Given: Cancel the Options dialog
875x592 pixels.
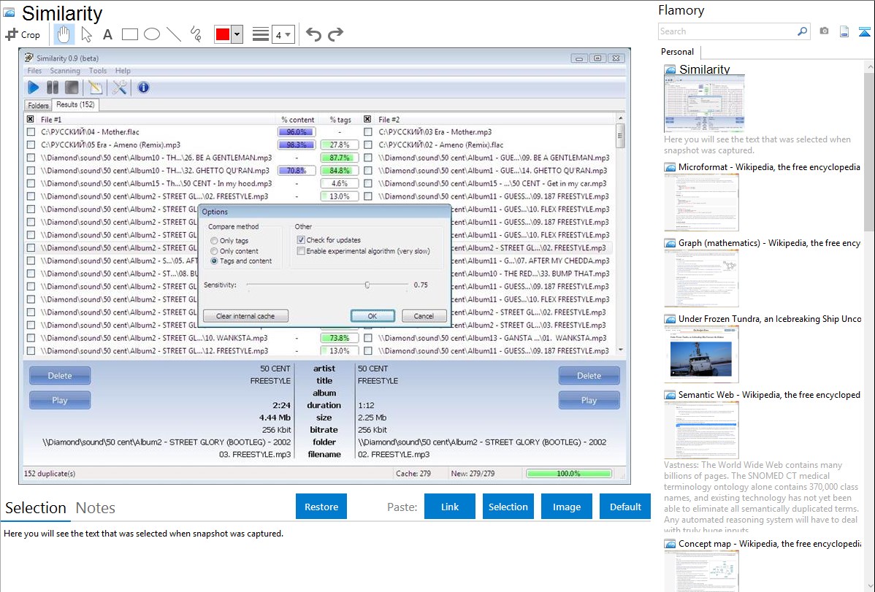Looking at the screenshot, I should (x=424, y=316).
